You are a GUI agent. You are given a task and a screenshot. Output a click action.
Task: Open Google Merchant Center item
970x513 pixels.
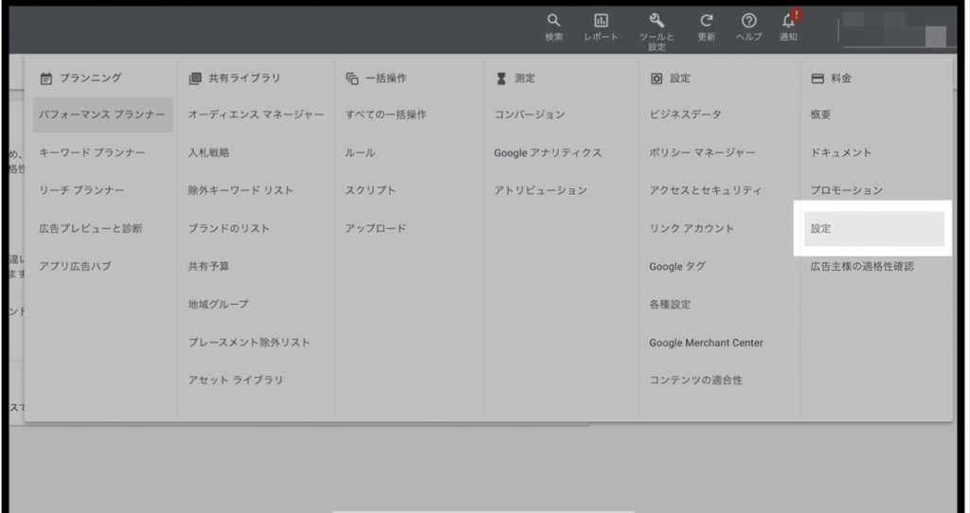tap(706, 343)
